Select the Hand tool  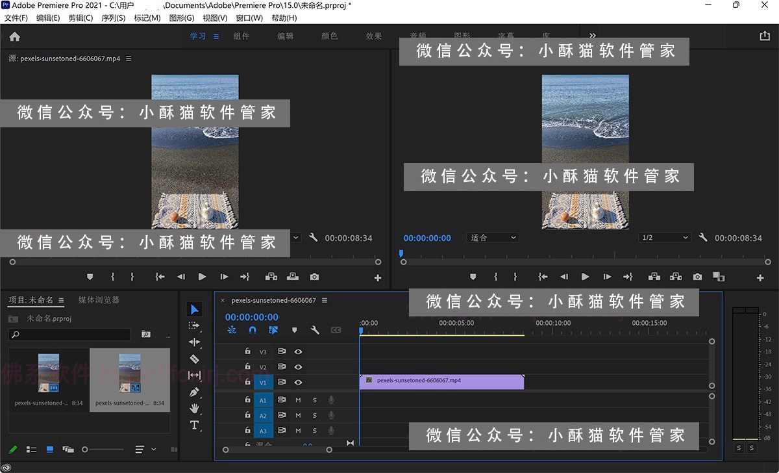[x=195, y=409]
